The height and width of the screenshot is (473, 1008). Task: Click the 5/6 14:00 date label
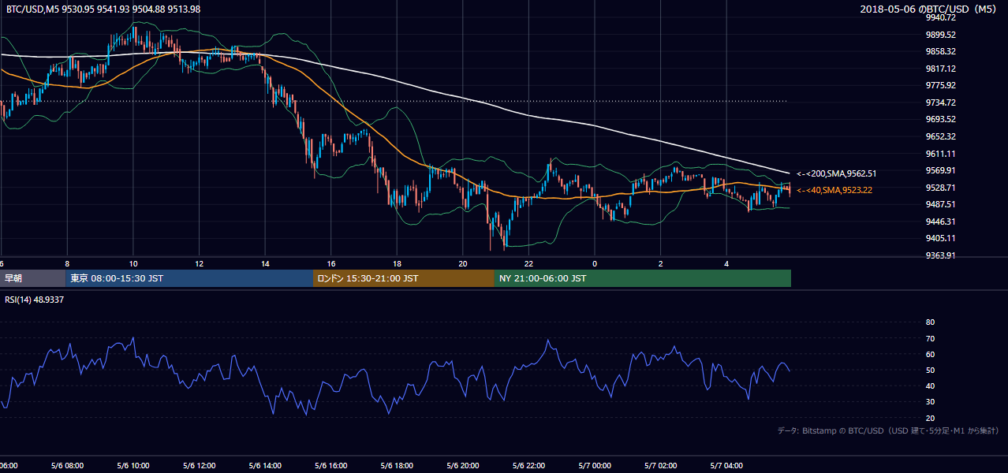265,466
